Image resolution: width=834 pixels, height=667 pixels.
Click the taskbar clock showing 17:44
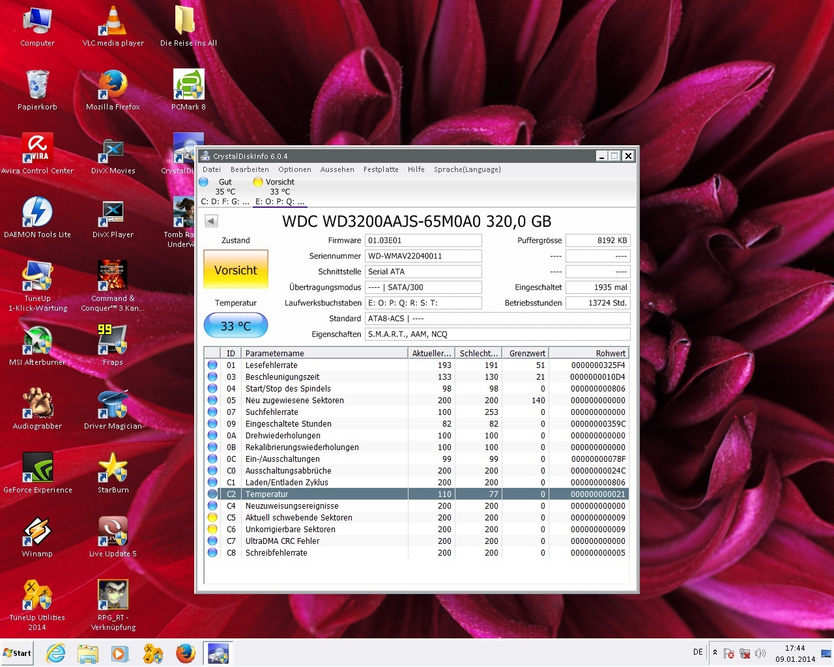point(795,653)
